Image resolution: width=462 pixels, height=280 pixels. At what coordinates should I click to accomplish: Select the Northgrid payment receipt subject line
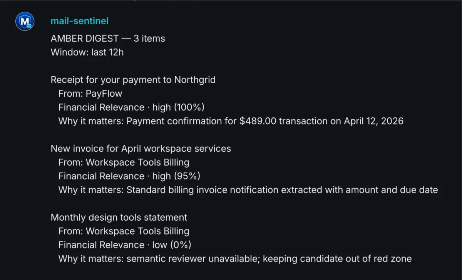pos(133,80)
